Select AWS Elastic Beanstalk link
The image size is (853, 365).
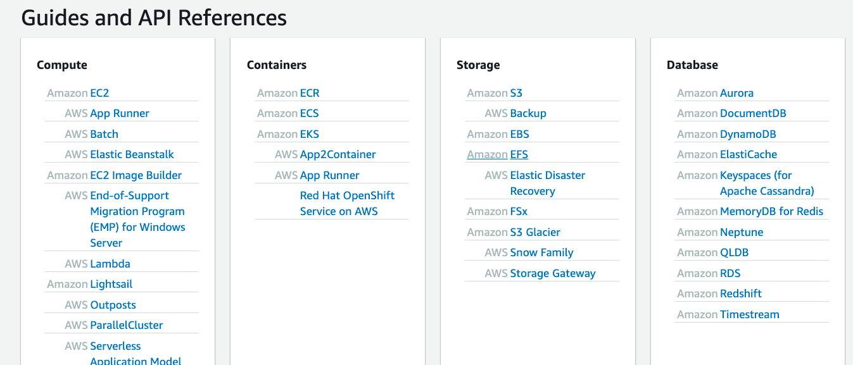132,154
